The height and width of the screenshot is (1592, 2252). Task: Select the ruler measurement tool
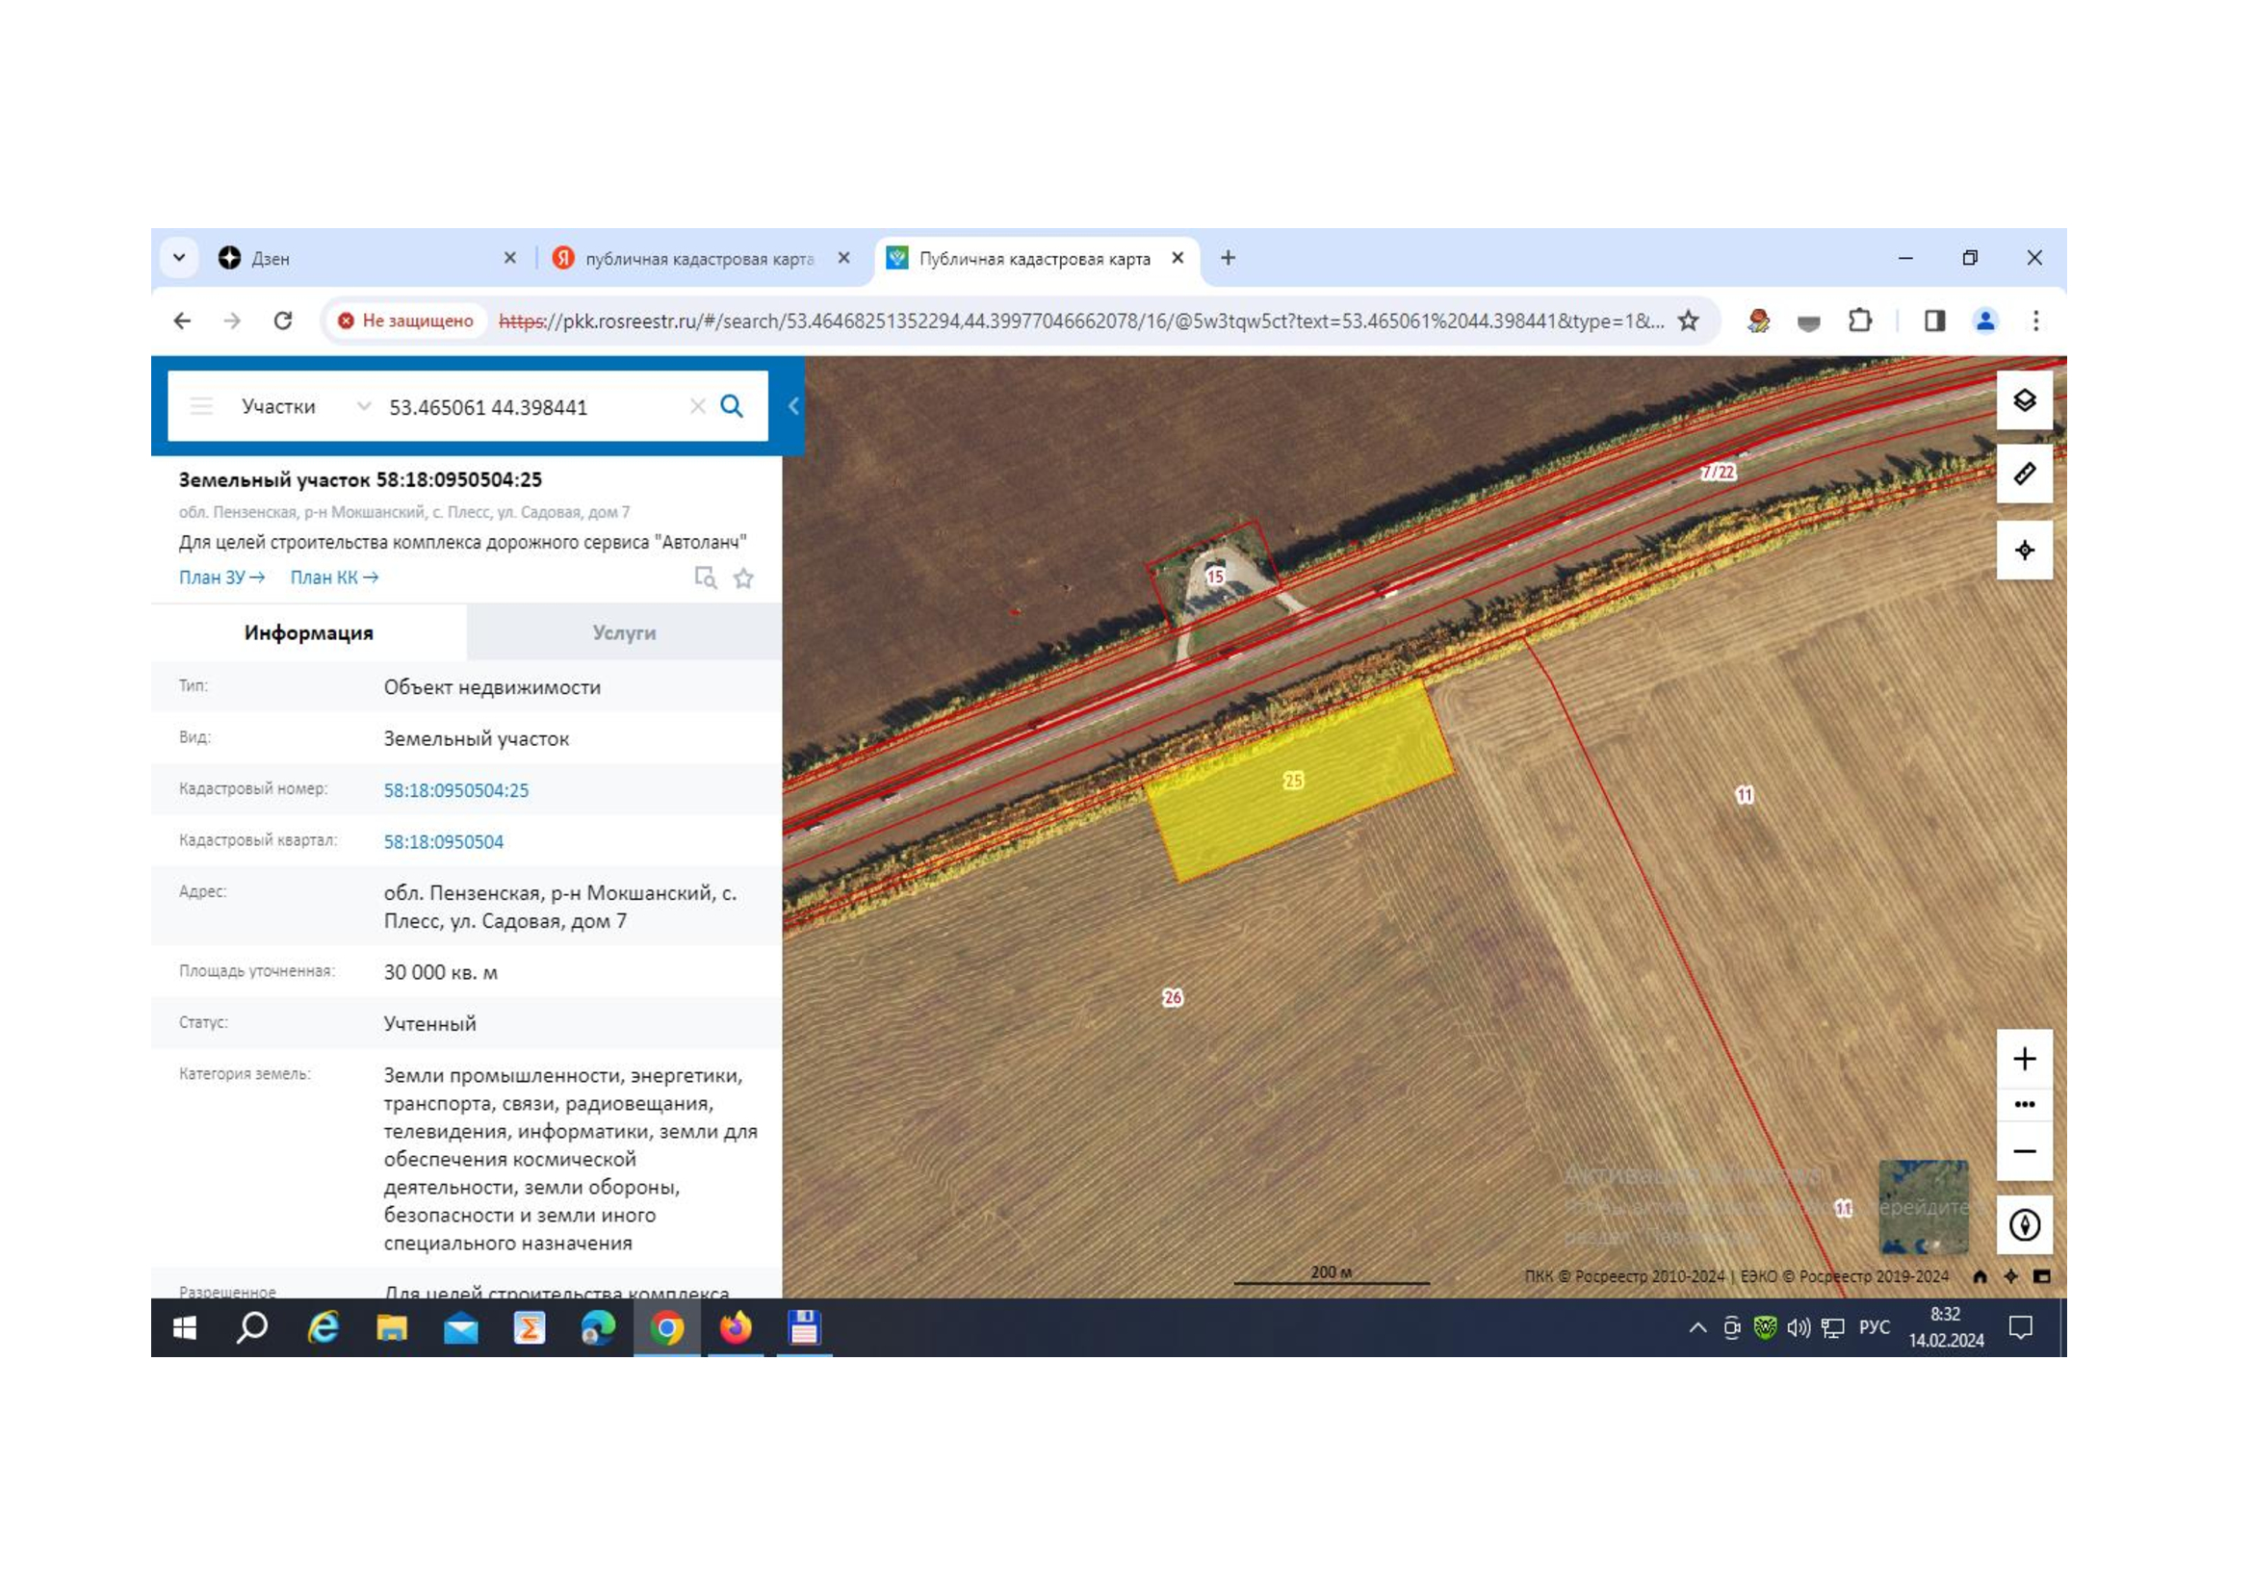(2024, 475)
